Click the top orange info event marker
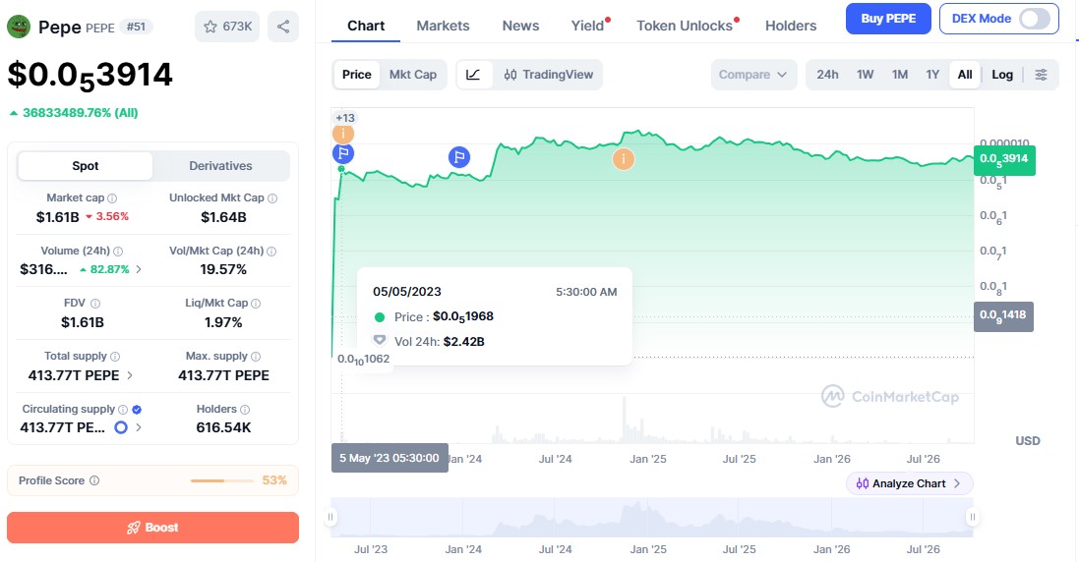This screenshot has height=562, width=1079. tap(342, 134)
